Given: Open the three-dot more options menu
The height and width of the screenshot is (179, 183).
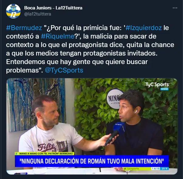Looking at the screenshot, I should click(175, 8).
